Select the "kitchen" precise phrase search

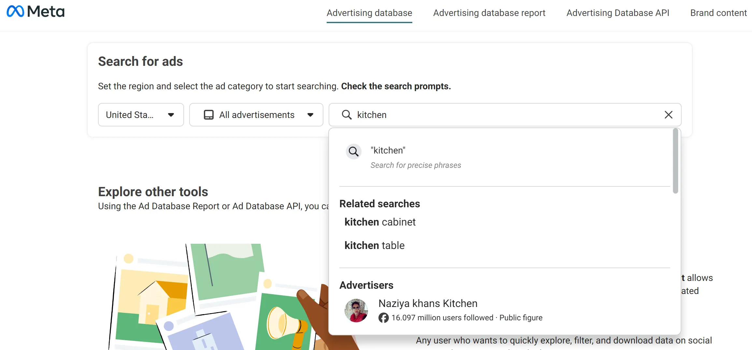tap(504, 157)
